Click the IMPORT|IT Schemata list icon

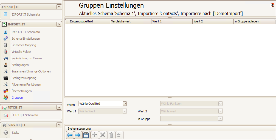point(5,32)
